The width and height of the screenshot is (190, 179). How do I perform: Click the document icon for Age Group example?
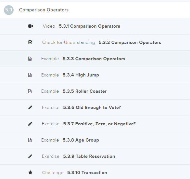(30, 140)
